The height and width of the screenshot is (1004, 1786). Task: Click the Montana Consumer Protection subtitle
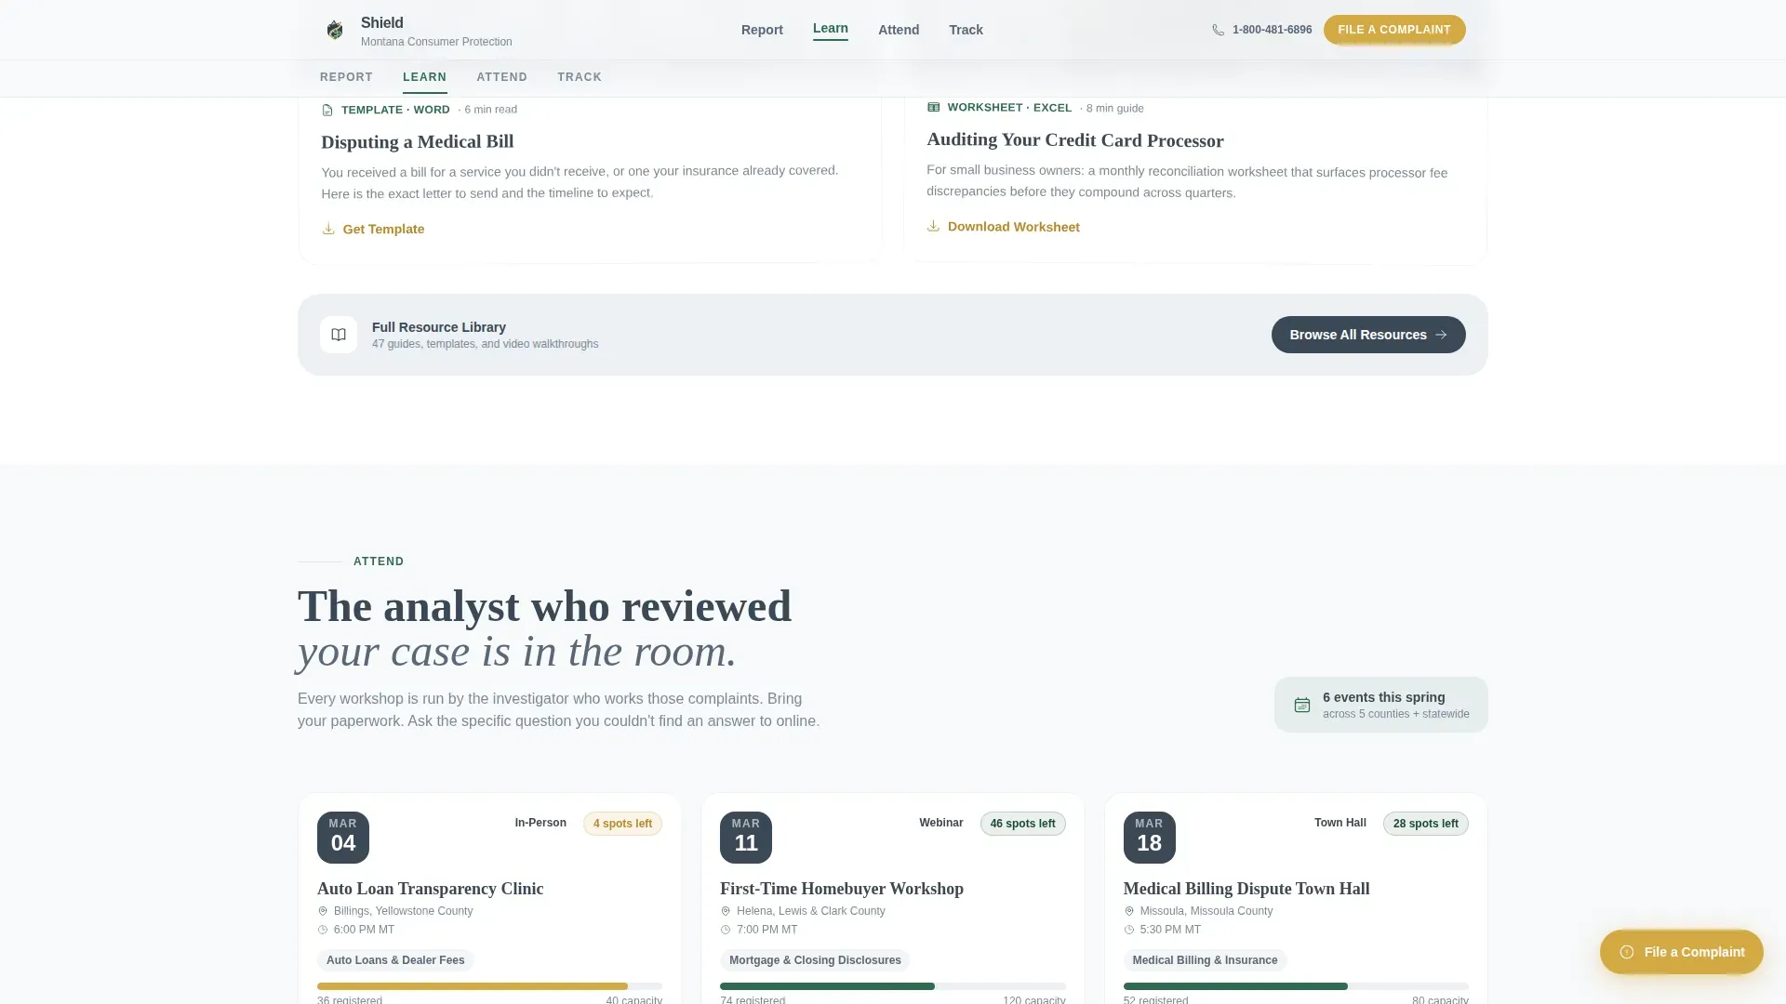436,42
